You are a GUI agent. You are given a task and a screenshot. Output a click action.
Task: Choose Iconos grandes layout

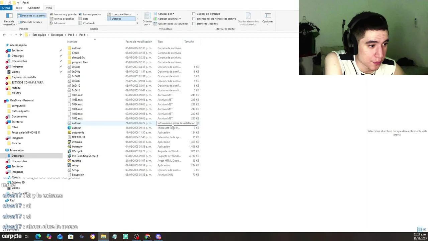click(x=89, y=14)
